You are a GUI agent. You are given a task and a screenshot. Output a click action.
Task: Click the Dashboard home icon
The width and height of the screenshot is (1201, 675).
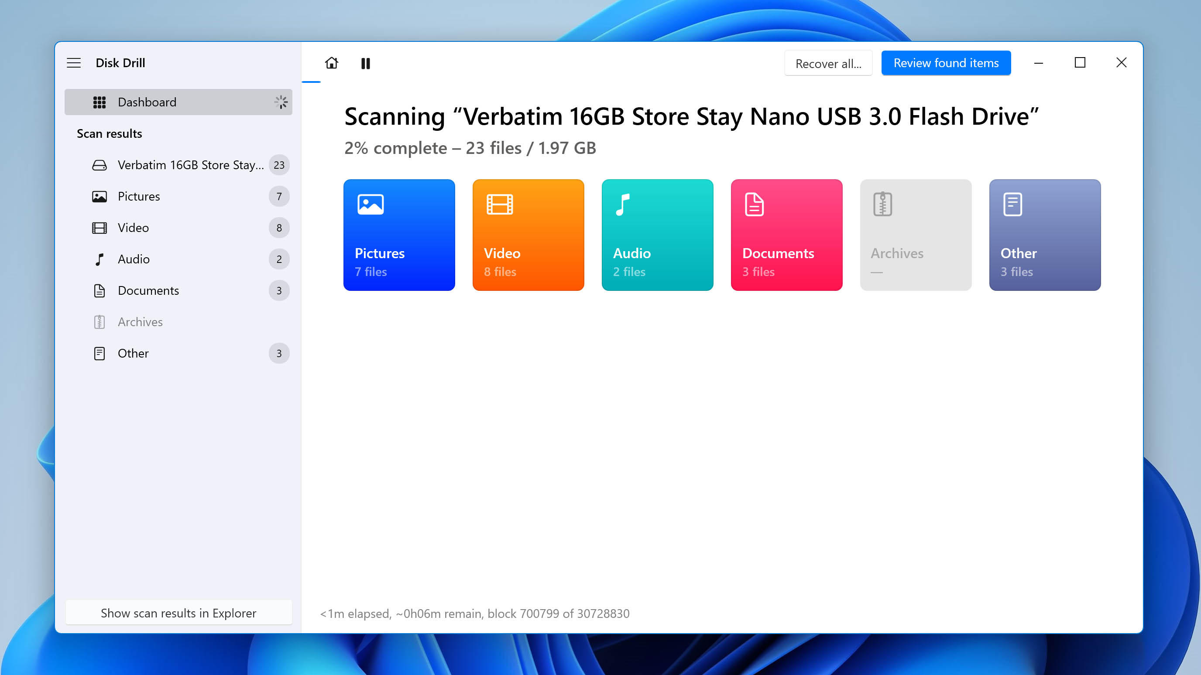[332, 63]
